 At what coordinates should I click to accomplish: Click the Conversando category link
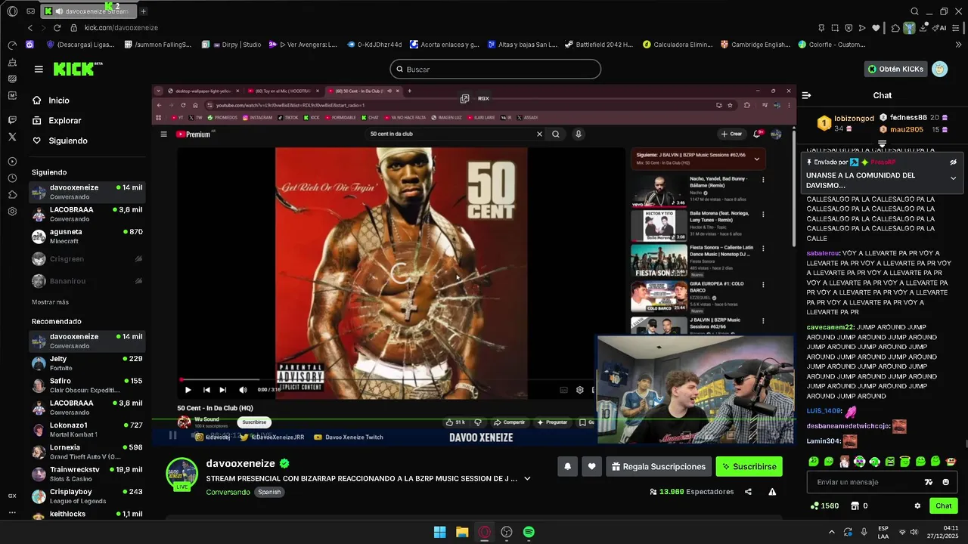(228, 492)
